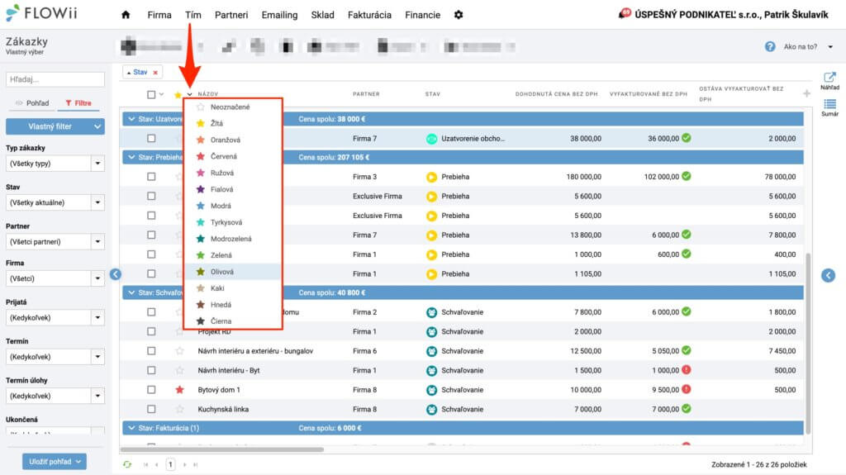Click Schvaľovanie status icon for Firma 2

pos(431,312)
